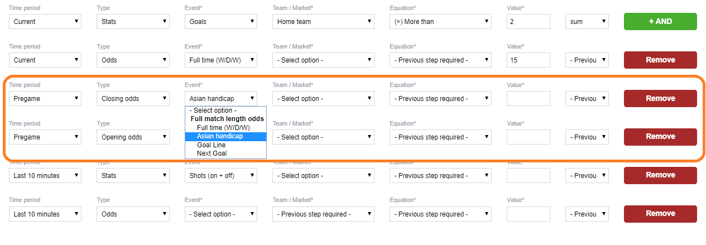Remove the Closing odds row
The width and height of the screenshot is (706, 245).
(x=660, y=98)
